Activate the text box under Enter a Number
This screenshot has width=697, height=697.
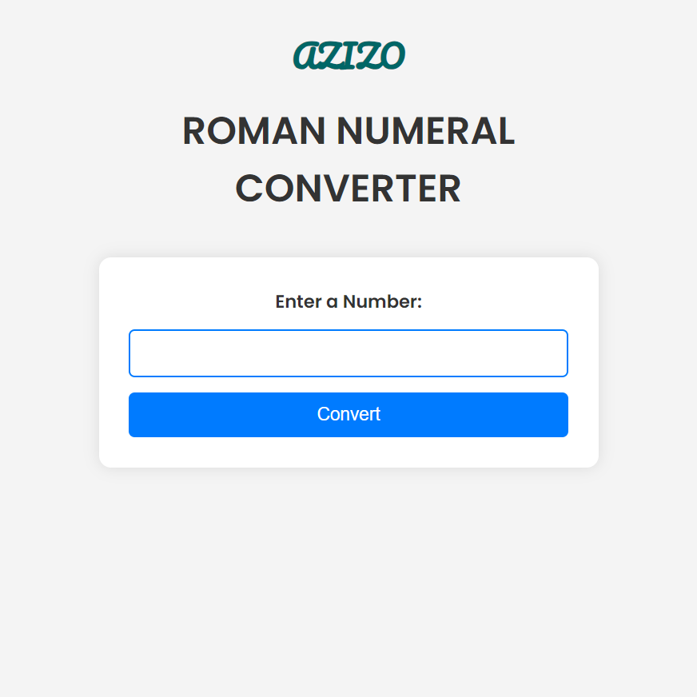[348, 353]
